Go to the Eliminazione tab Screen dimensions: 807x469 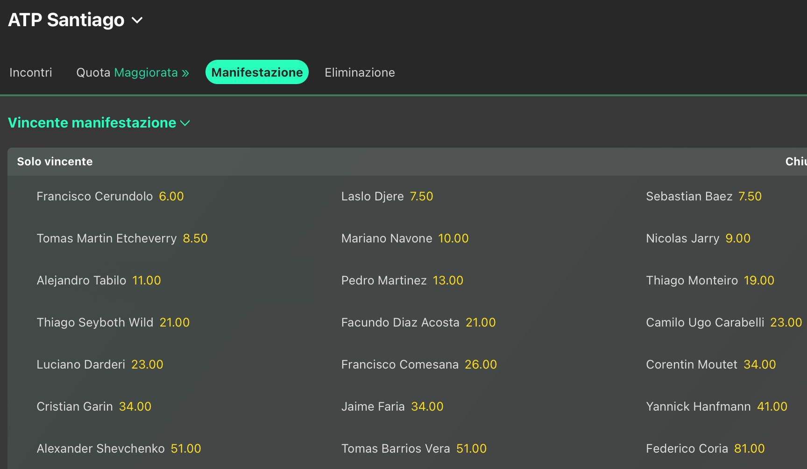pos(360,72)
